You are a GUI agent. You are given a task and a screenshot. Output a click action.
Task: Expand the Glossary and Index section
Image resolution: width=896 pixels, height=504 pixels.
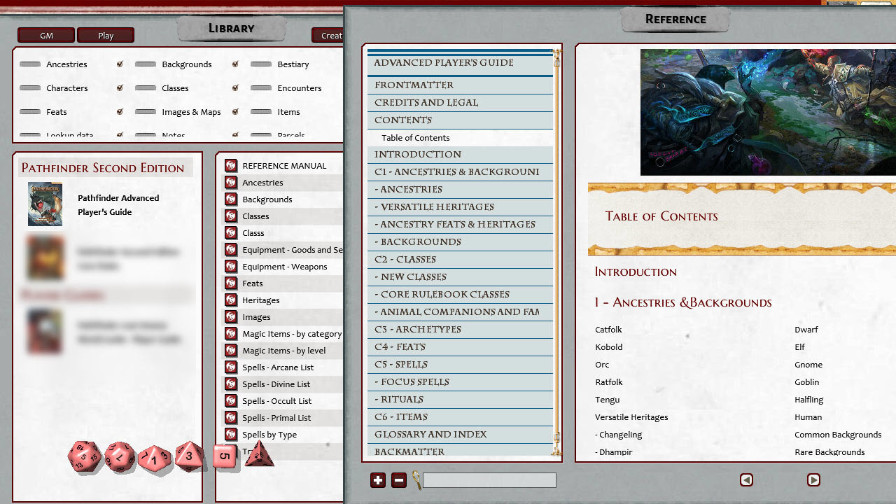point(430,434)
